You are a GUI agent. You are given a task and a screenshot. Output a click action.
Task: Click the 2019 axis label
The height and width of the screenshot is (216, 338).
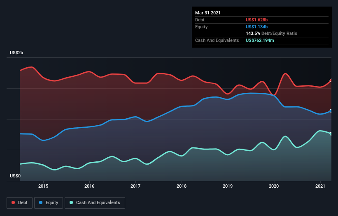(228, 186)
